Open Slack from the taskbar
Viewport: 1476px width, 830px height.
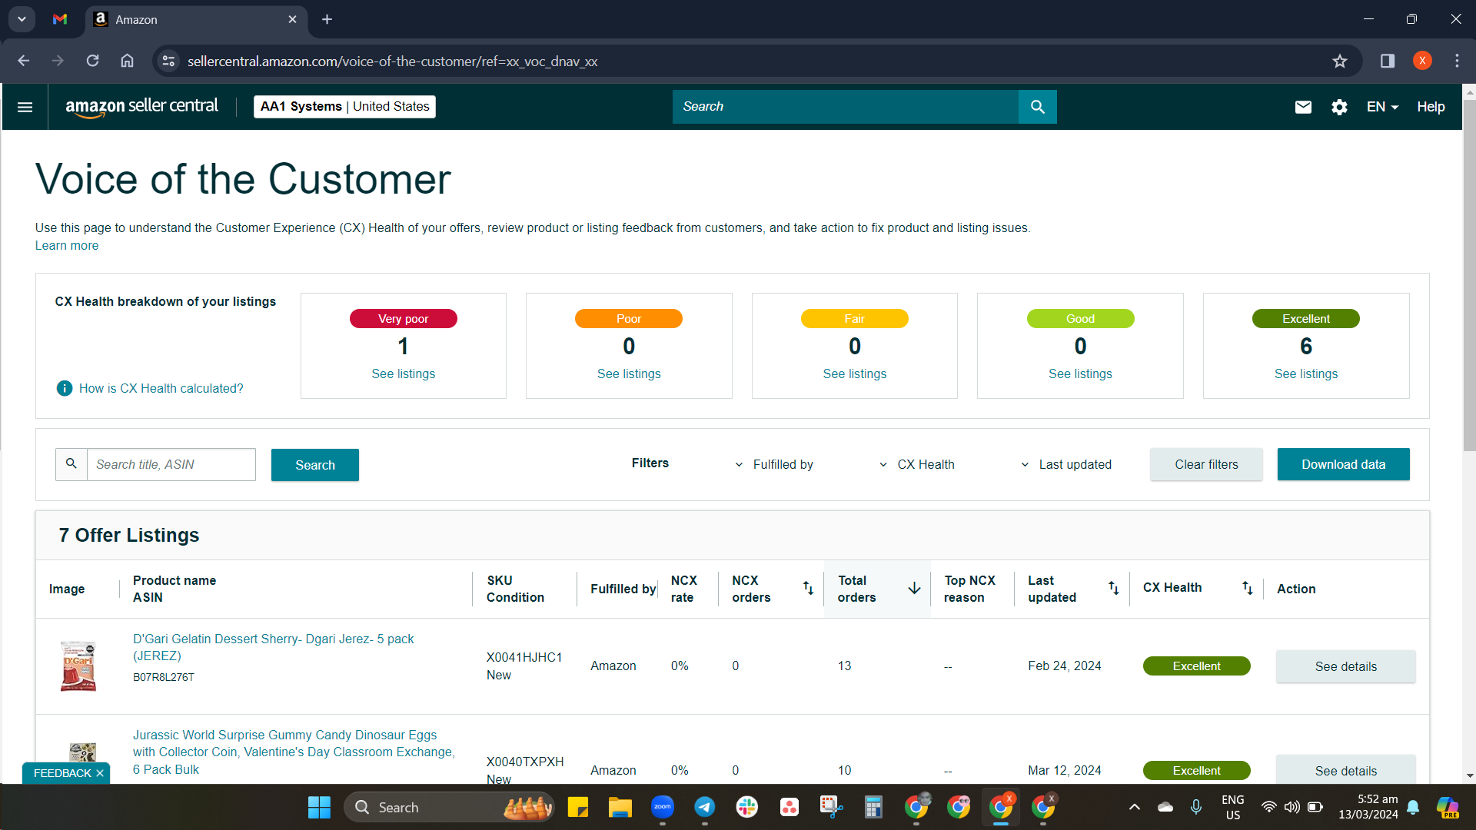coord(747,808)
